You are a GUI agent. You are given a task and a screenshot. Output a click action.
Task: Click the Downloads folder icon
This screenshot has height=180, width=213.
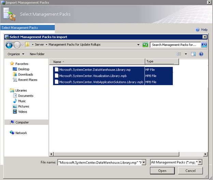pos(15,74)
